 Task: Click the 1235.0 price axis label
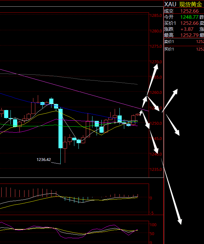pos(156,169)
